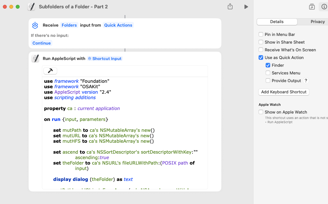Switch to the Details tab

point(277,22)
